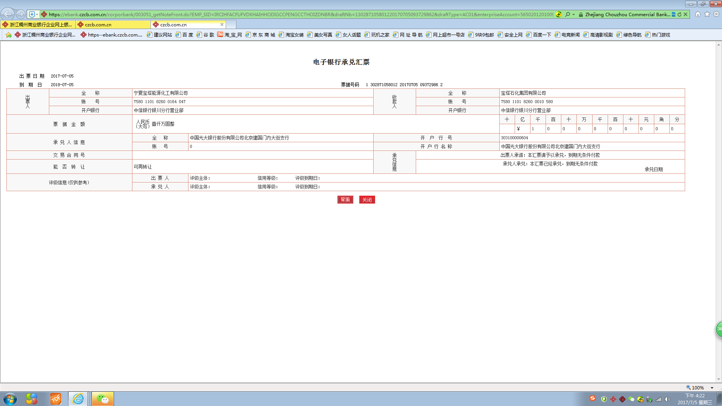Image resolution: width=722 pixels, height=406 pixels.
Task: Click the Add to Favorites bar star icon
Action: 9,35
